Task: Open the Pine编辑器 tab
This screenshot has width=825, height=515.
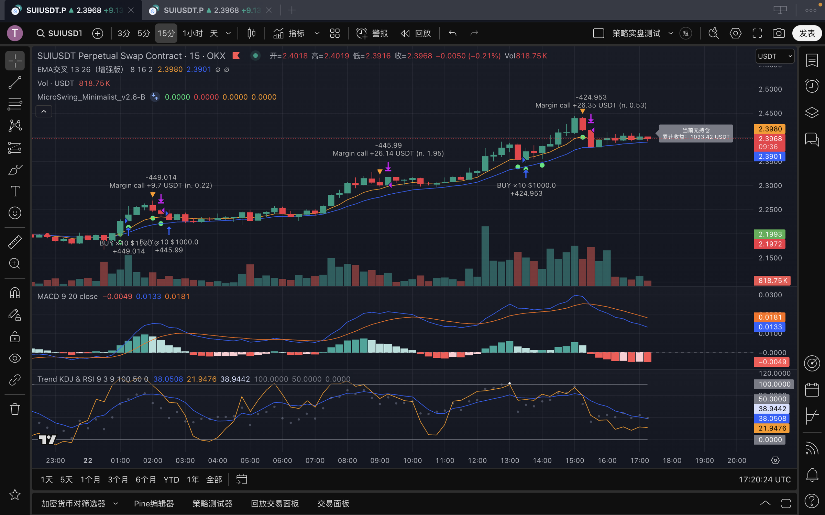Action: pyautogui.click(x=154, y=503)
